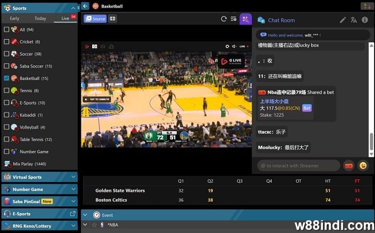Open the statistics chart icon in player
This screenshot has width=375, height=233.
point(111,47)
